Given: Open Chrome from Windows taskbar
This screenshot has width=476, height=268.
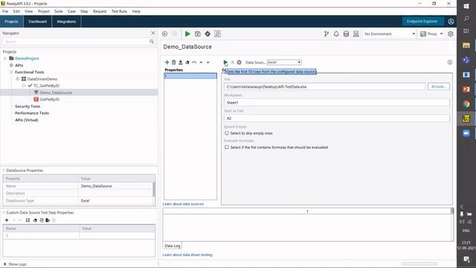Looking at the screenshot, I should 466,104.
